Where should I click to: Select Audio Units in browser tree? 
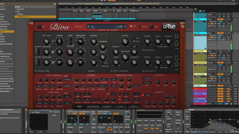point(20,9)
